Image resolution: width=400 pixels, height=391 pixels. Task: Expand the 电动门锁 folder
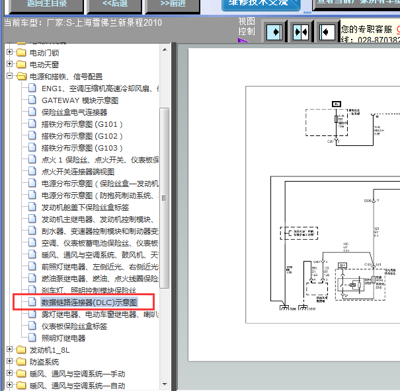(x=9, y=52)
